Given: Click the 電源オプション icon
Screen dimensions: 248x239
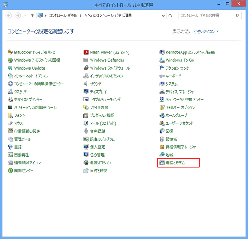Looking at the screenshot, I should coord(86,163).
